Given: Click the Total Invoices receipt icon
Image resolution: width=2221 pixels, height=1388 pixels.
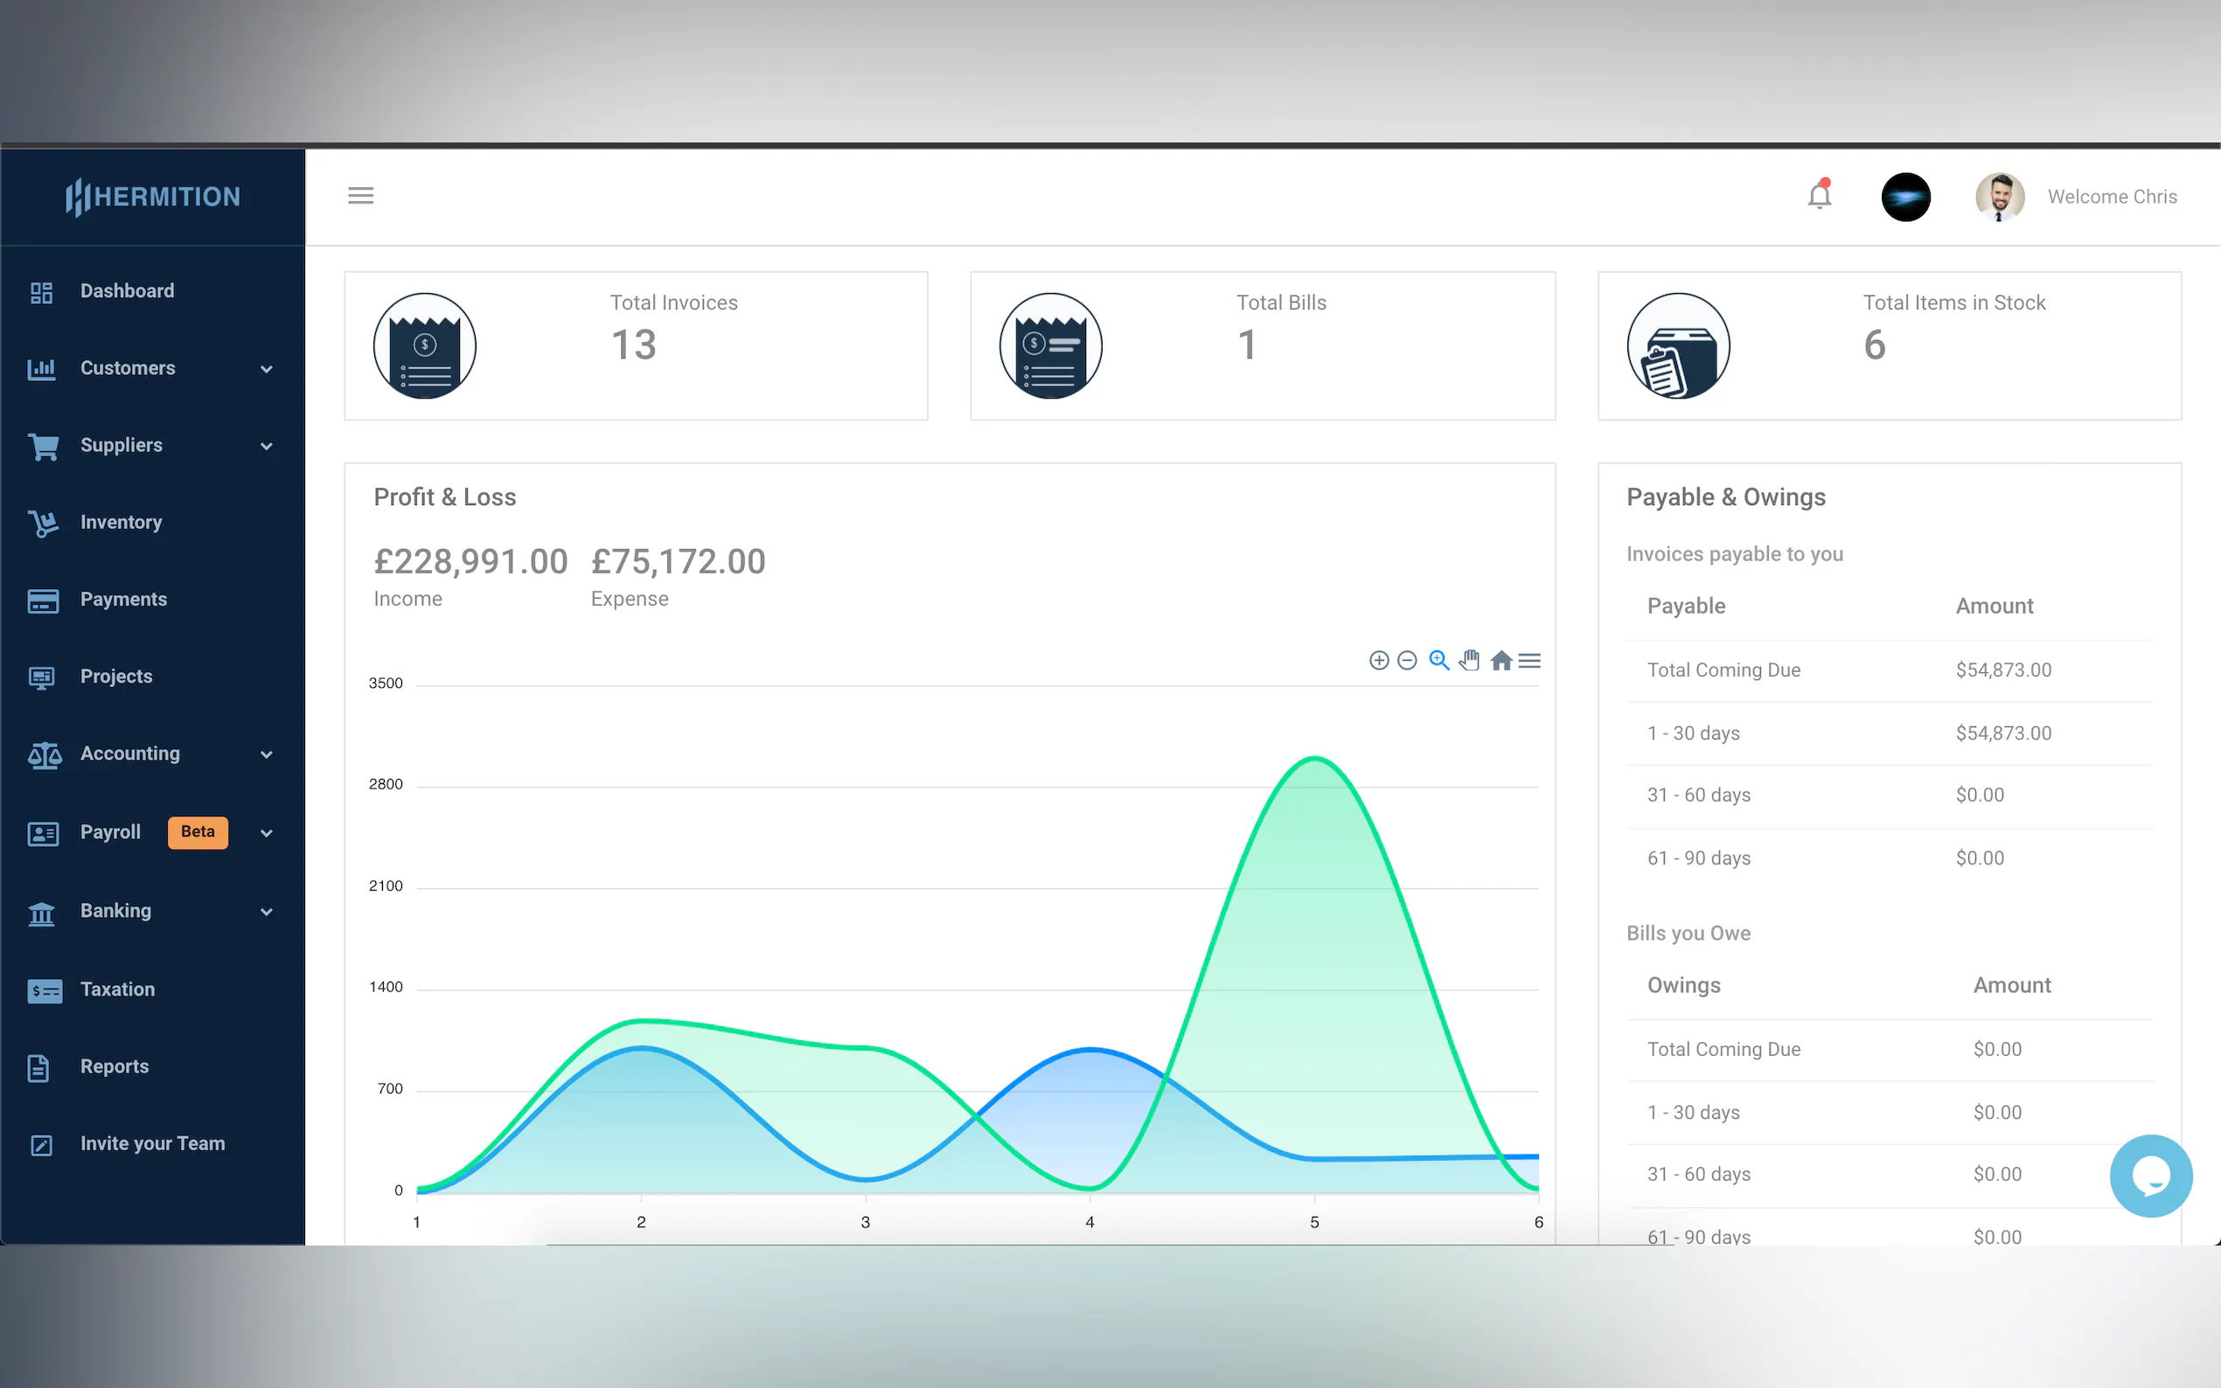Looking at the screenshot, I should [424, 346].
